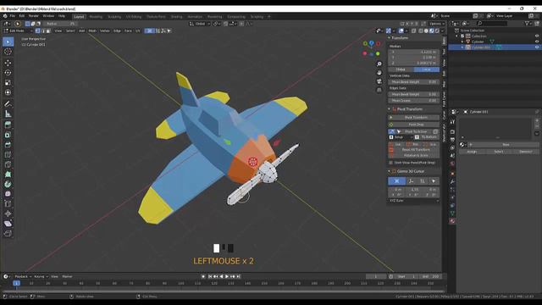The width and height of the screenshot is (542, 305).
Task: Toggle camera view icon in viewport
Action: [x=379, y=81]
